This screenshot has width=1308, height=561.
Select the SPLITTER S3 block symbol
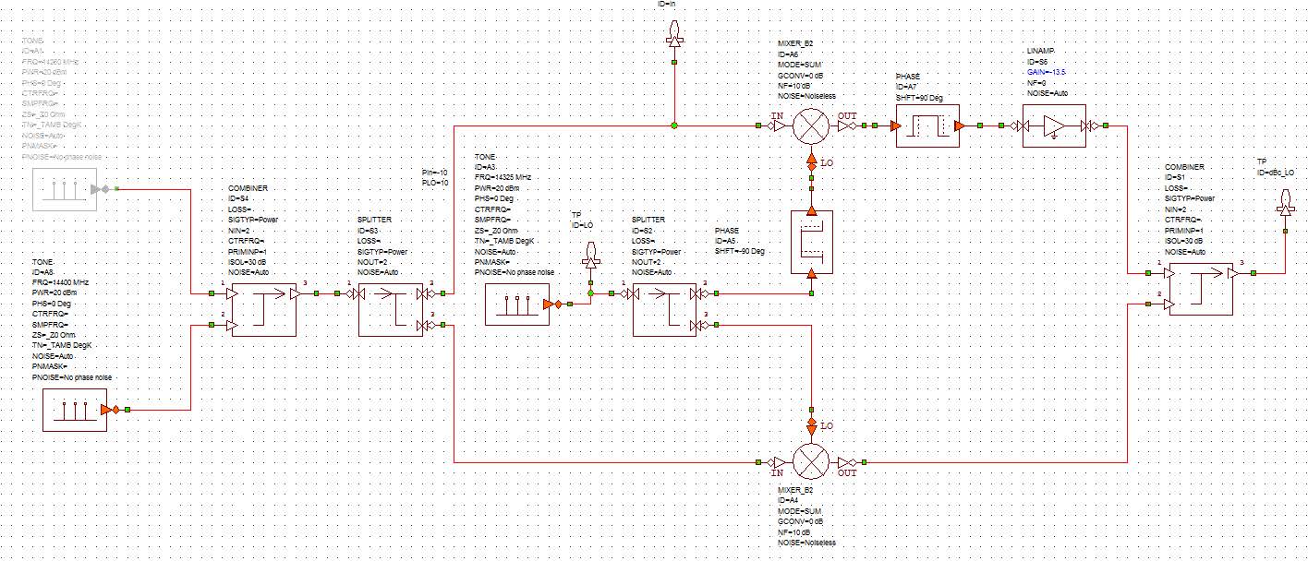click(391, 309)
